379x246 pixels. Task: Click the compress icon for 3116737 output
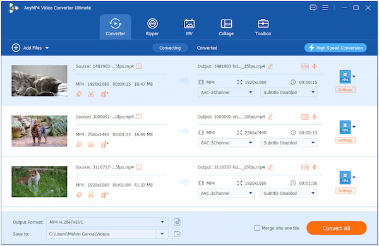click(x=315, y=167)
